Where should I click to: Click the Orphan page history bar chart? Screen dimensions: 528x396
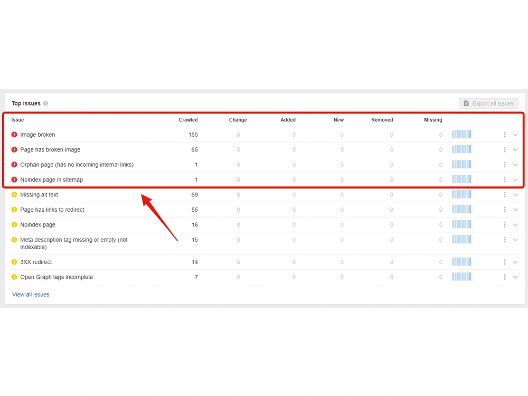click(x=461, y=164)
